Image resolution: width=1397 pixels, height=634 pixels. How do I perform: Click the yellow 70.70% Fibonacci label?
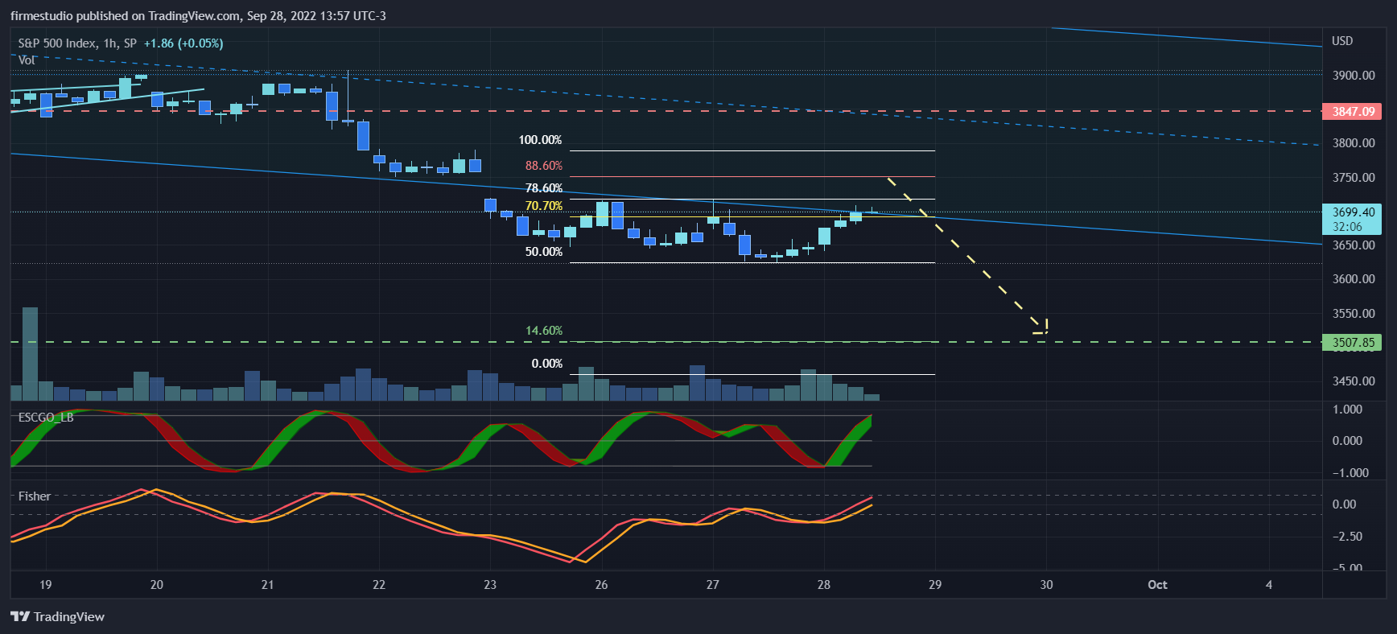(544, 206)
